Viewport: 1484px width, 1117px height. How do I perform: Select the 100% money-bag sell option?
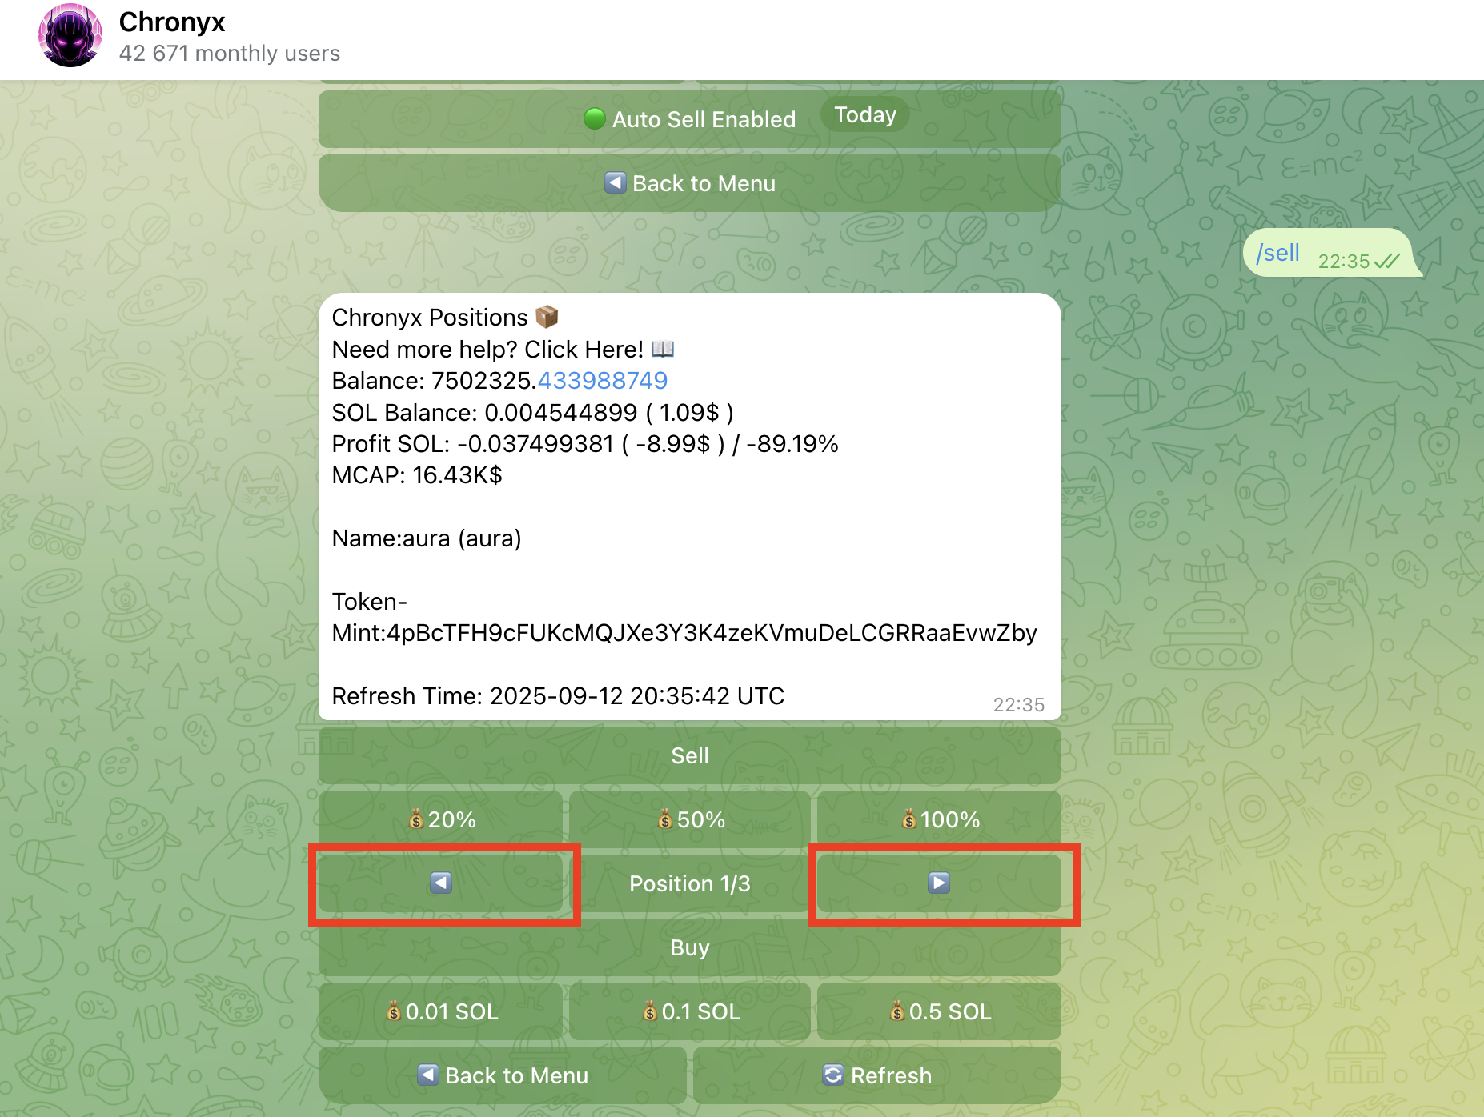[939, 819]
